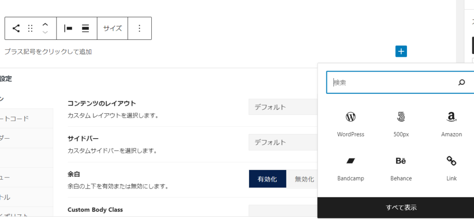Click the Social Icons block type icon
Screen dimensions: 474x219
16,28
